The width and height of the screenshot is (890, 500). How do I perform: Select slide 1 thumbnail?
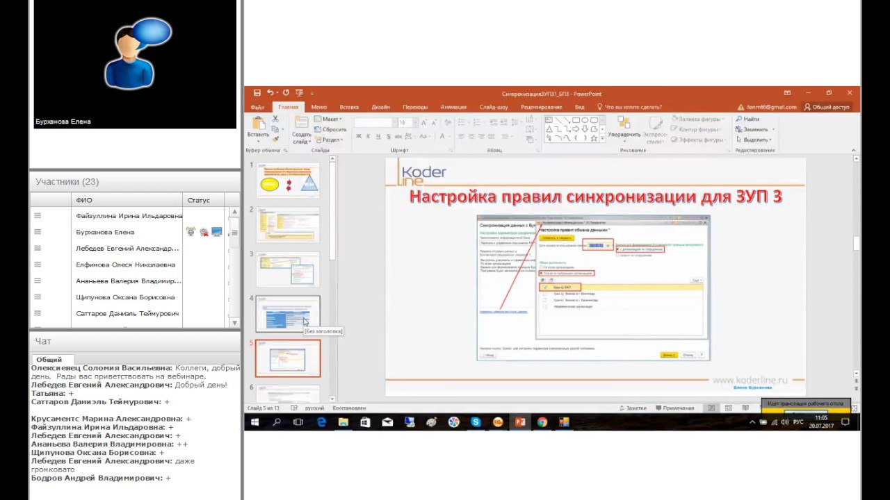coord(288,181)
